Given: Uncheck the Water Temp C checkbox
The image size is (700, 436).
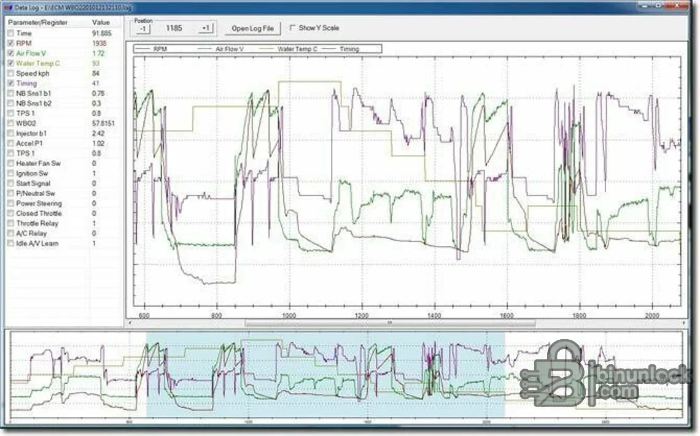Looking at the screenshot, I should point(10,63).
